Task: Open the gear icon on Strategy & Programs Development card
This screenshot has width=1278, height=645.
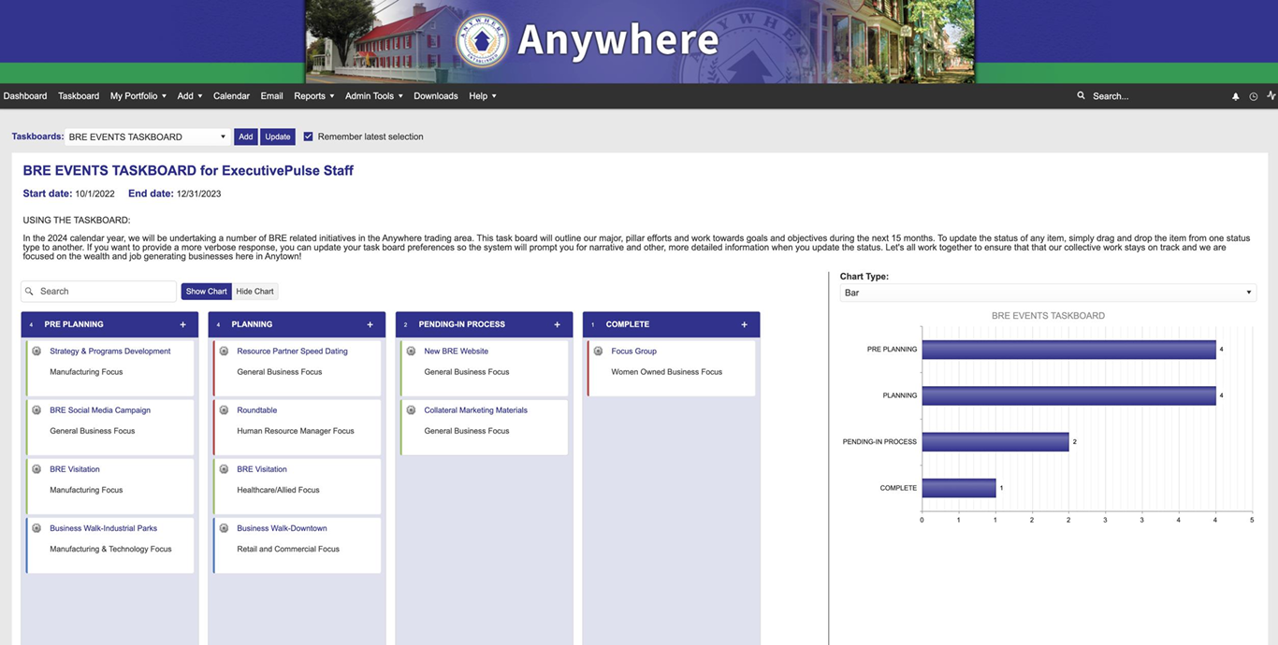Action: pos(35,351)
